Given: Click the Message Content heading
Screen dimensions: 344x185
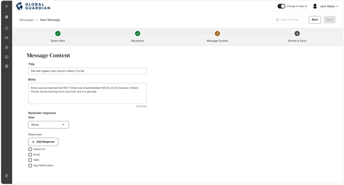Looking at the screenshot, I should click(x=48, y=55).
